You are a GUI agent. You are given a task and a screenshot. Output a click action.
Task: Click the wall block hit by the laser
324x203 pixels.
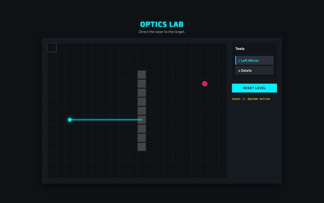click(142, 120)
